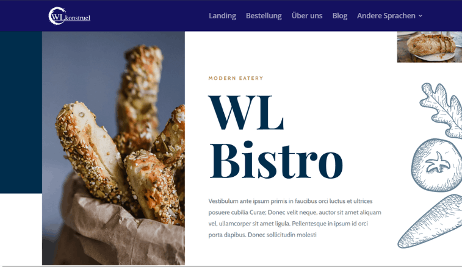
Task: Click the chevron next to Andere Sprachen
Action: coord(420,16)
